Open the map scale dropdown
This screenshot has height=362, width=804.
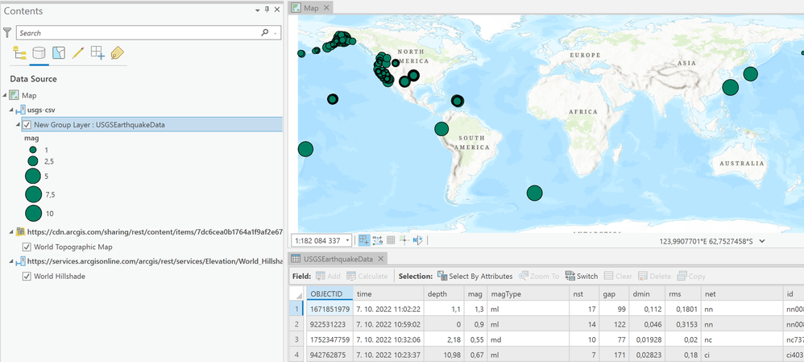coord(348,240)
